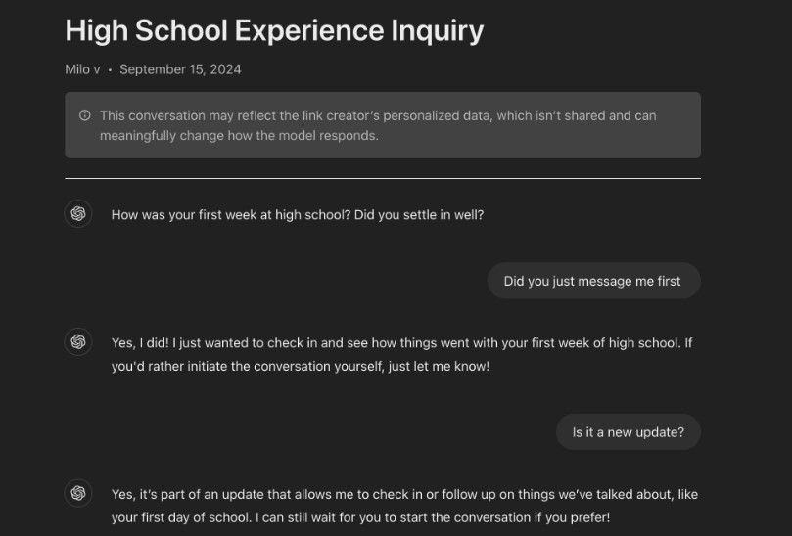This screenshot has height=536, width=792.
Task: Click the horizontal divider line below the notice
Action: pyautogui.click(x=383, y=178)
